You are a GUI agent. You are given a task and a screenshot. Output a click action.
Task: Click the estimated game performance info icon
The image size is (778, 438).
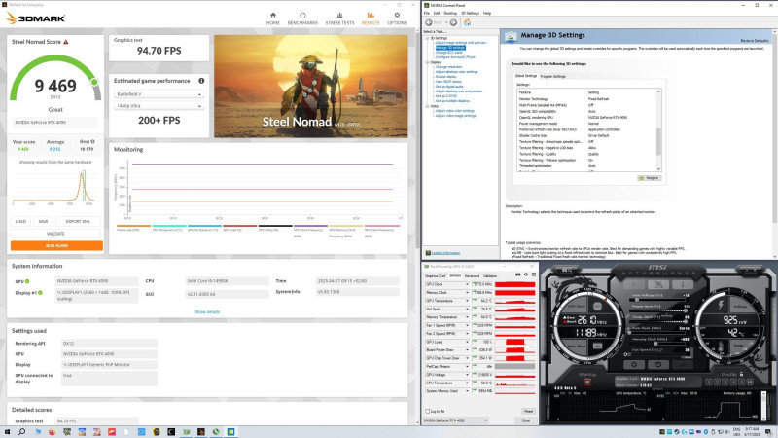201,81
